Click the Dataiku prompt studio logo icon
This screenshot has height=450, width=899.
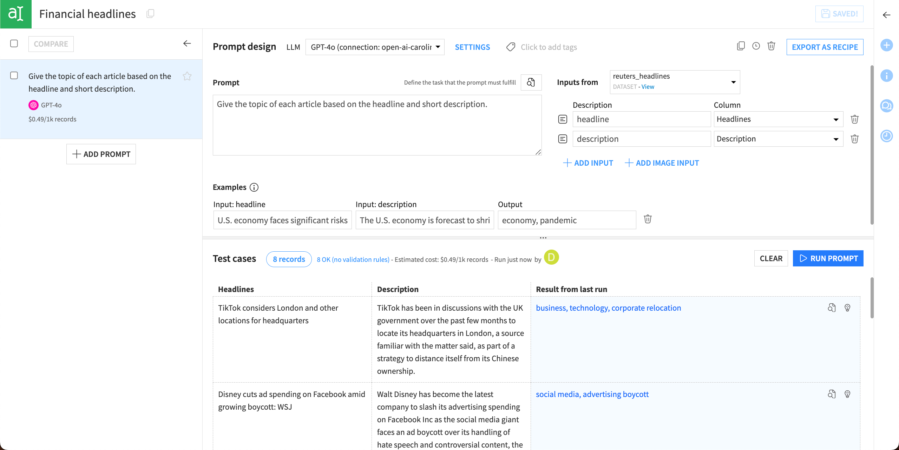click(16, 14)
